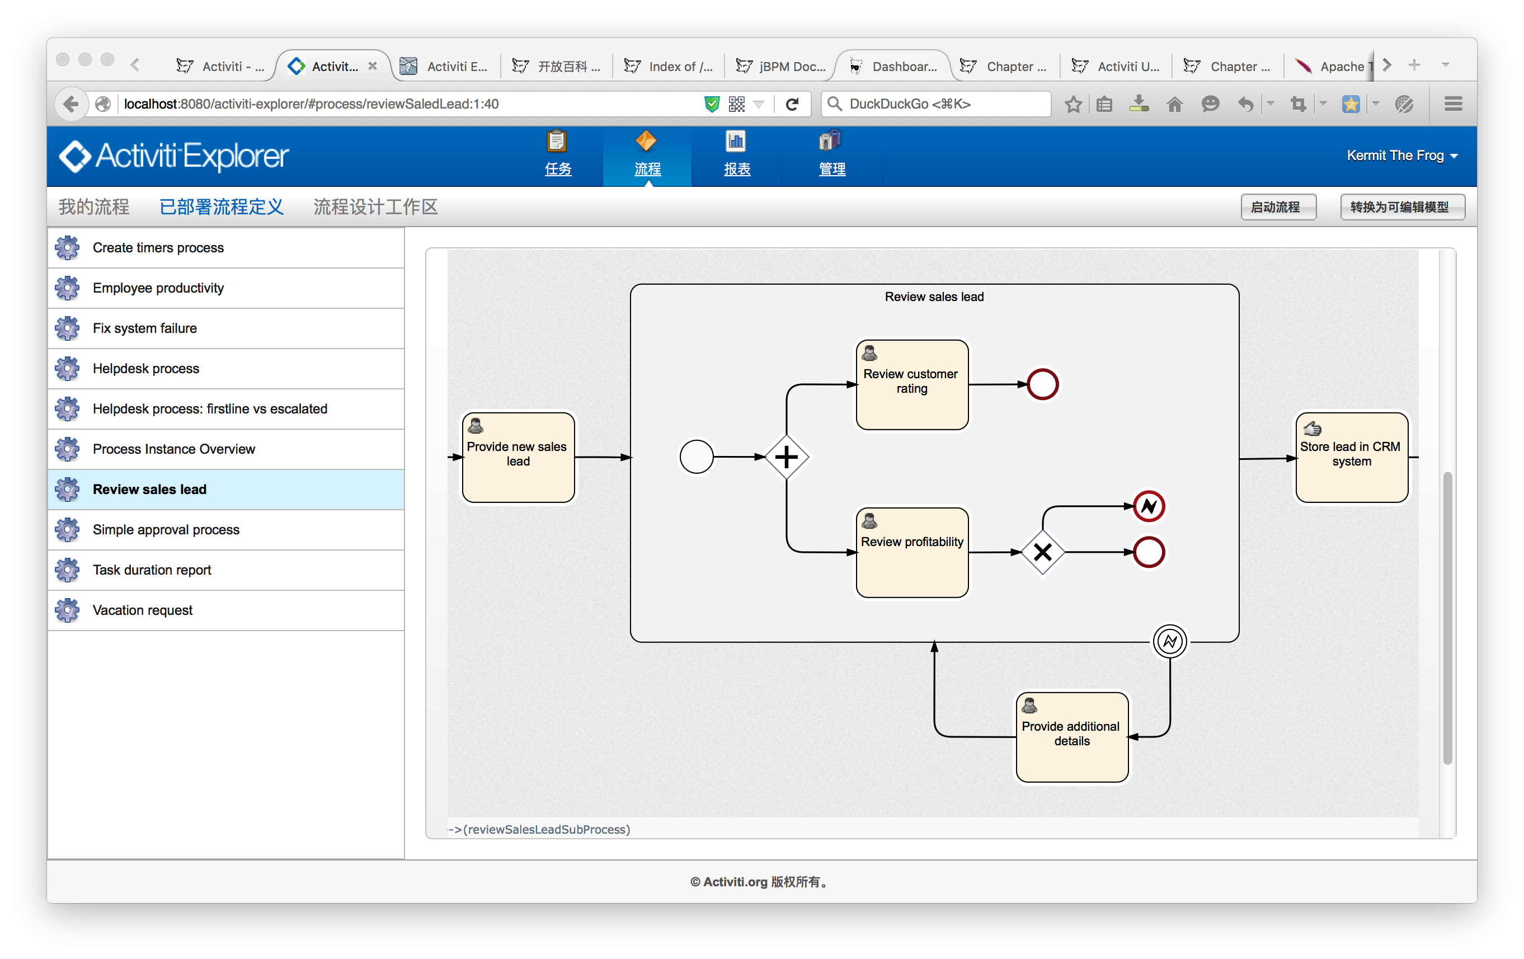Click the bookmark star icon in toolbar

click(x=1073, y=104)
